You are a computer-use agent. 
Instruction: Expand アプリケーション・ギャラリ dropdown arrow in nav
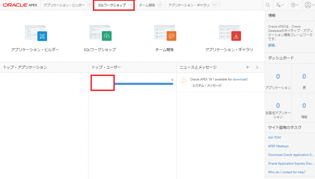tap(214, 5)
